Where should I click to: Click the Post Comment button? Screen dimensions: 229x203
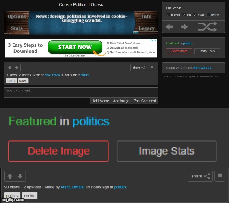[x=145, y=101]
